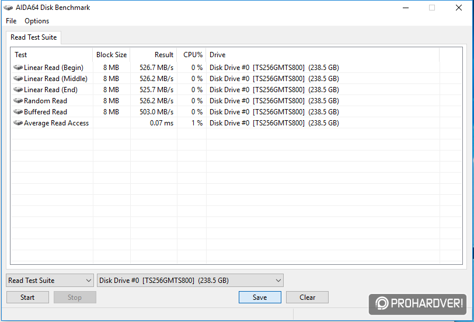
Task: Click the '503.0 MB/s' result value
Action: pos(156,112)
